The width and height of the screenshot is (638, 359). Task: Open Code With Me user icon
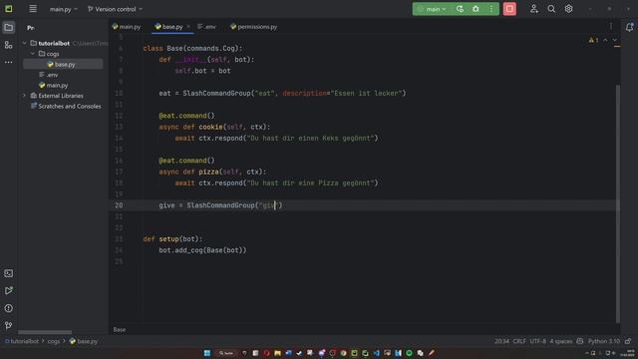(x=534, y=9)
